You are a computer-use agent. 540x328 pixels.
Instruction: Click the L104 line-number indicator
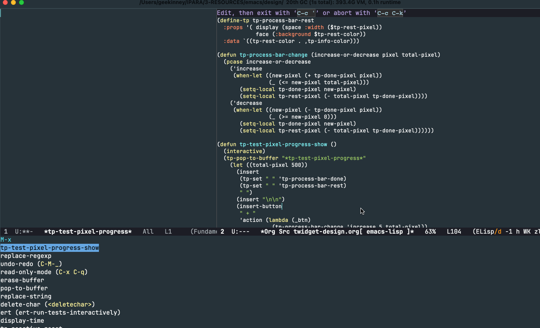(x=454, y=231)
